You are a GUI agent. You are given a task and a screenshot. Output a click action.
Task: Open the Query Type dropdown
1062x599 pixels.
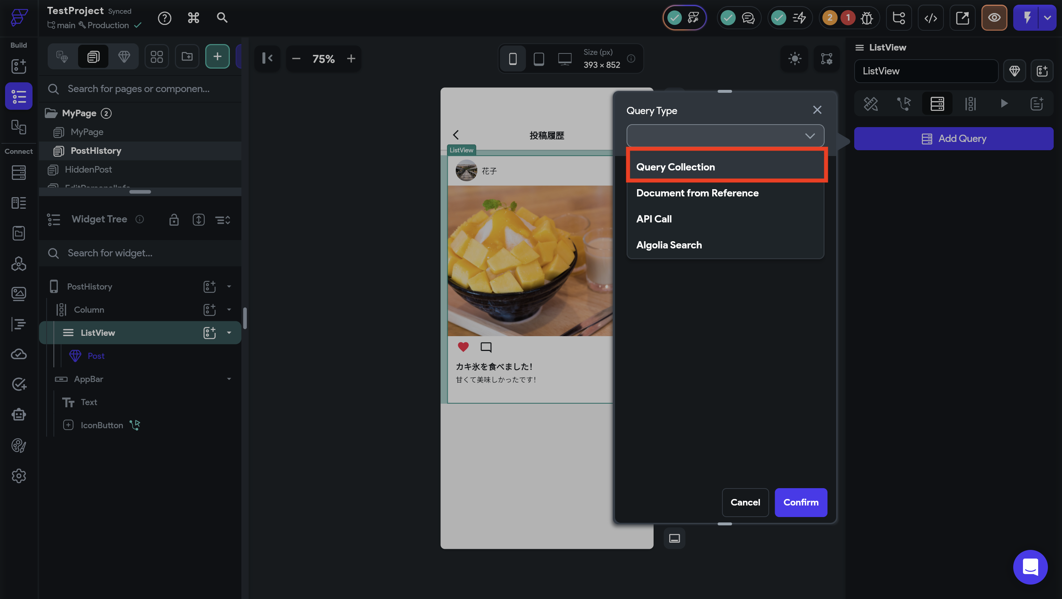click(725, 135)
